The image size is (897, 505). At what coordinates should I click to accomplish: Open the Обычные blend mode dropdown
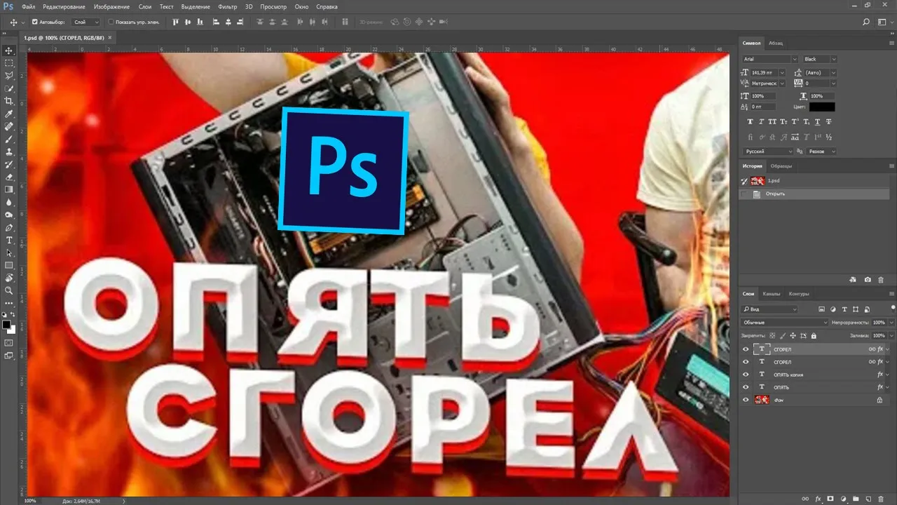coord(785,323)
